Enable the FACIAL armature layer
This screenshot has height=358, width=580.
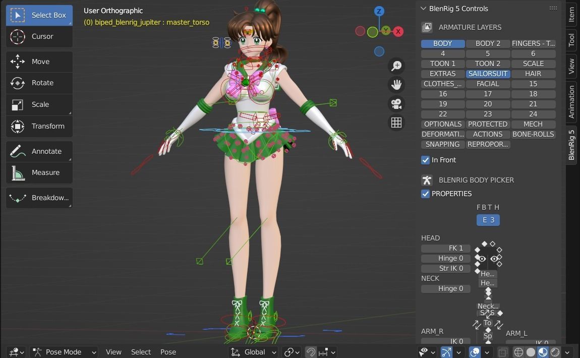click(x=488, y=84)
